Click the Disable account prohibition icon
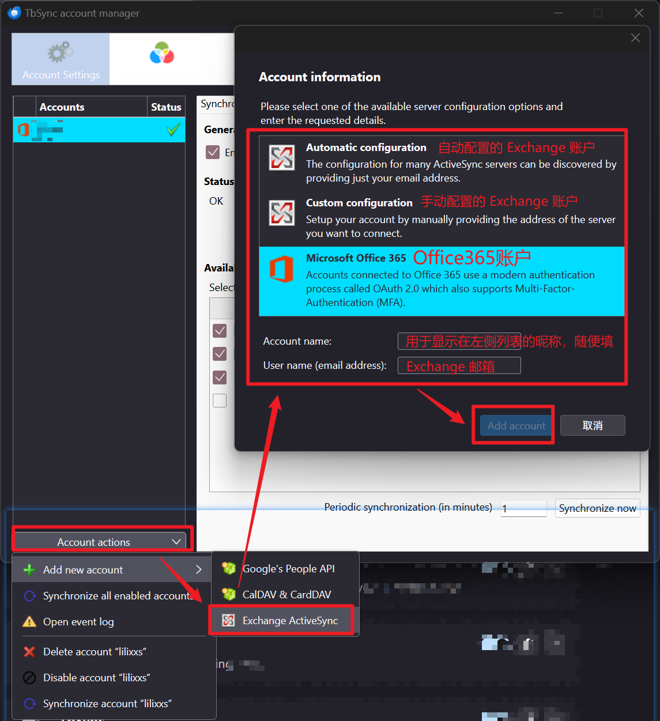The image size is (660, 721). tap(29, 678)
